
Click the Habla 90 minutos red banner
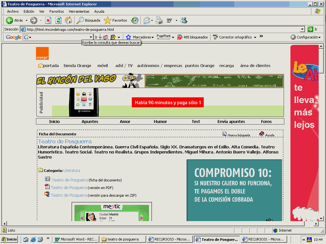(168, 103)
